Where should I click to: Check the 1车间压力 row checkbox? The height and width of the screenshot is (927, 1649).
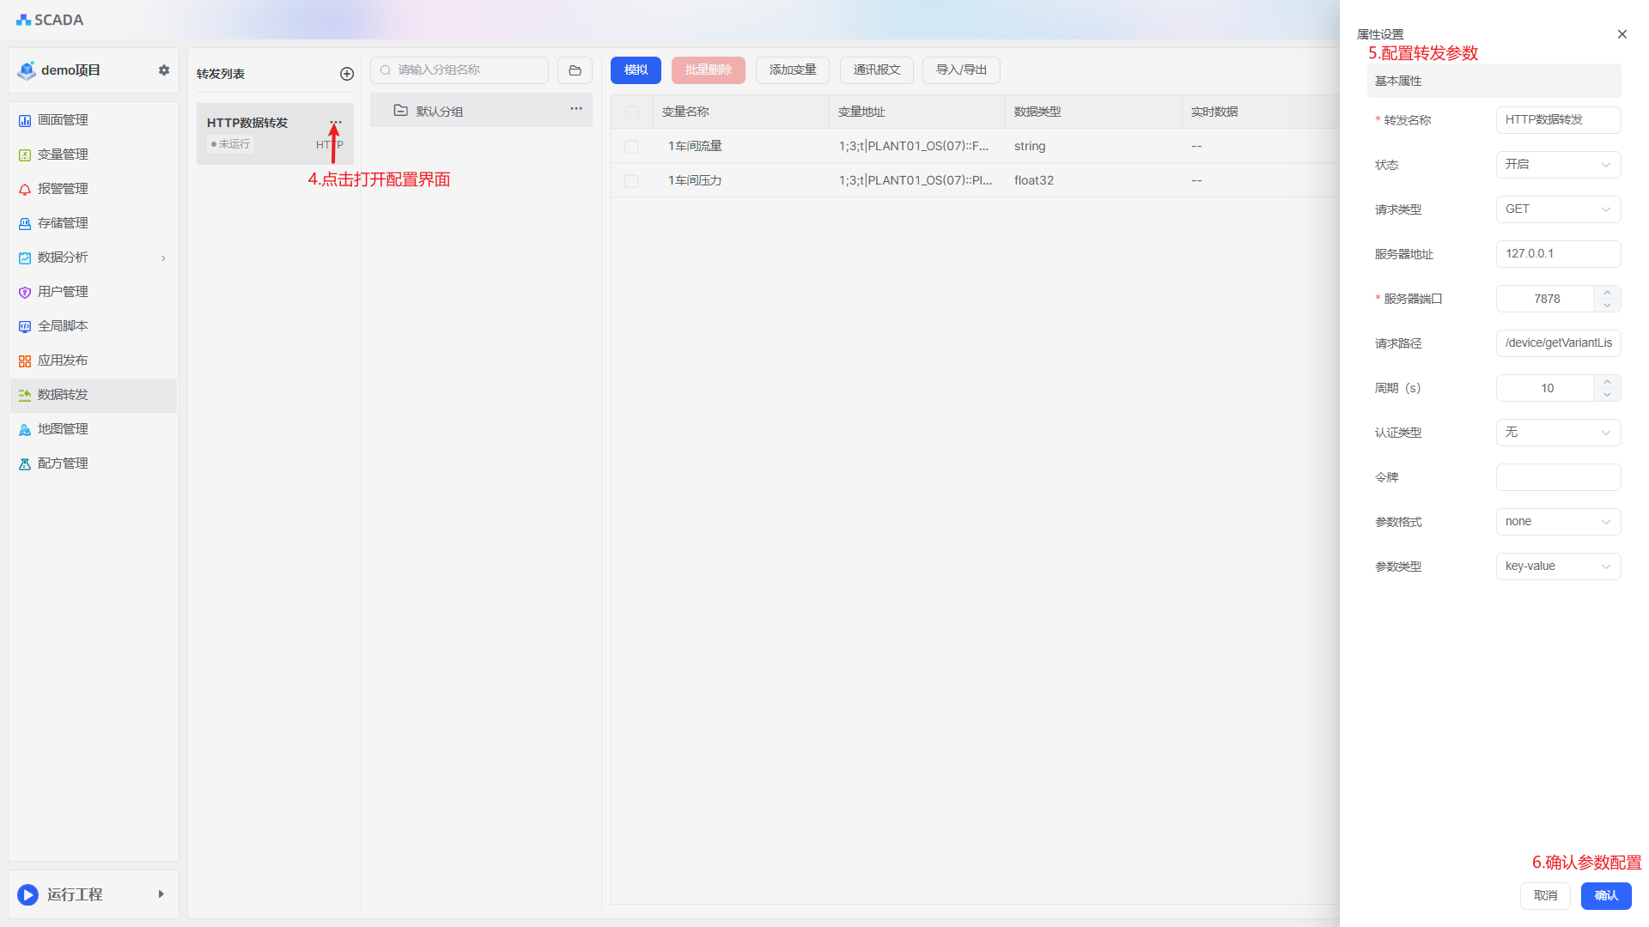click(x=631, y=181)
